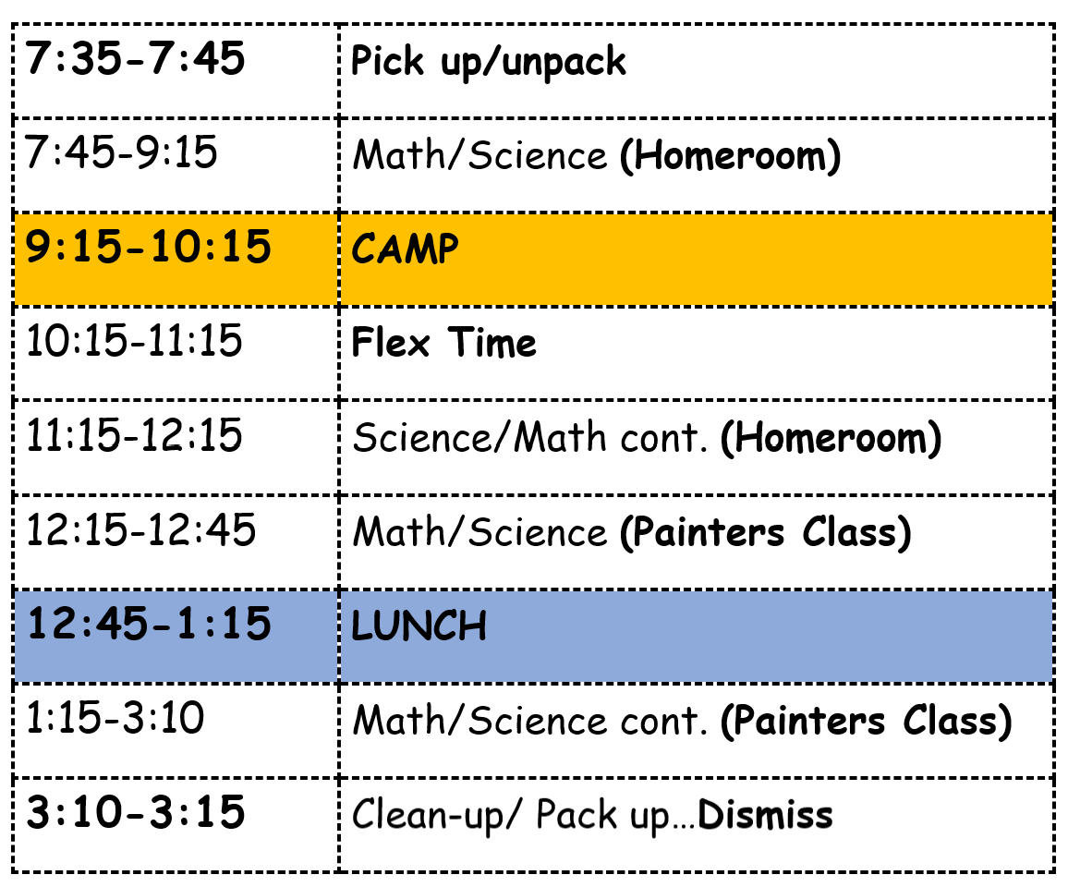The width and height of the screenshot is (1068, 887).
Task: Select Math/Science cont. (Painters Class) entry
Action: coord(683,721)
